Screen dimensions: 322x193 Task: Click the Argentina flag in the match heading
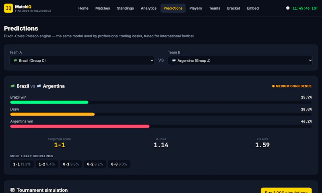(x=39, y=86)
